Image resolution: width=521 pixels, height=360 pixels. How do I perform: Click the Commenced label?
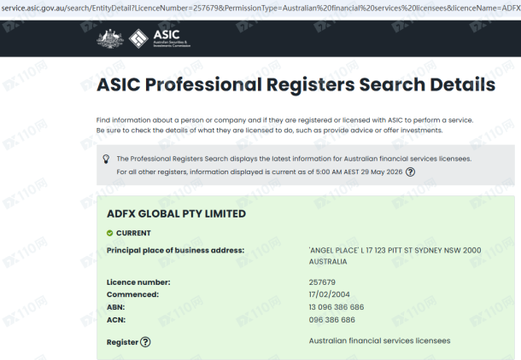pyautogui.click(x=132, y=294)
